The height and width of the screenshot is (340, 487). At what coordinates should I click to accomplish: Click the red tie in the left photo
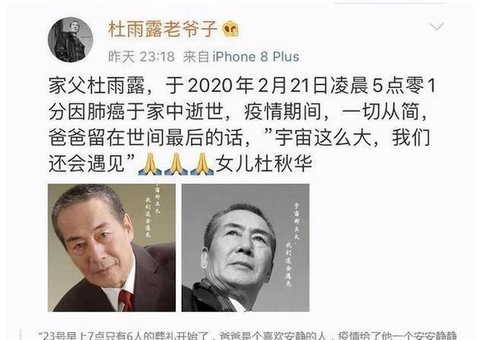pos(126,300)
